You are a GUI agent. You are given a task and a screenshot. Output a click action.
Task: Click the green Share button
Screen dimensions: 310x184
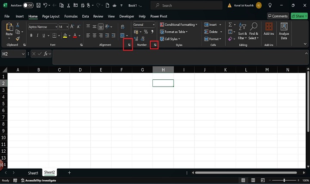point(299,16)
